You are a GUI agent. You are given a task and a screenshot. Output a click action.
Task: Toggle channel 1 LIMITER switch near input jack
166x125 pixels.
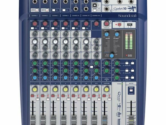coord(37,10)
